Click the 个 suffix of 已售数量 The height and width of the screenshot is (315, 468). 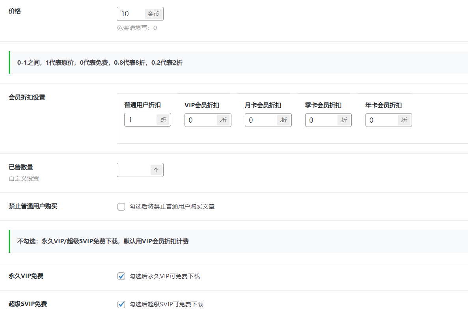156,170
